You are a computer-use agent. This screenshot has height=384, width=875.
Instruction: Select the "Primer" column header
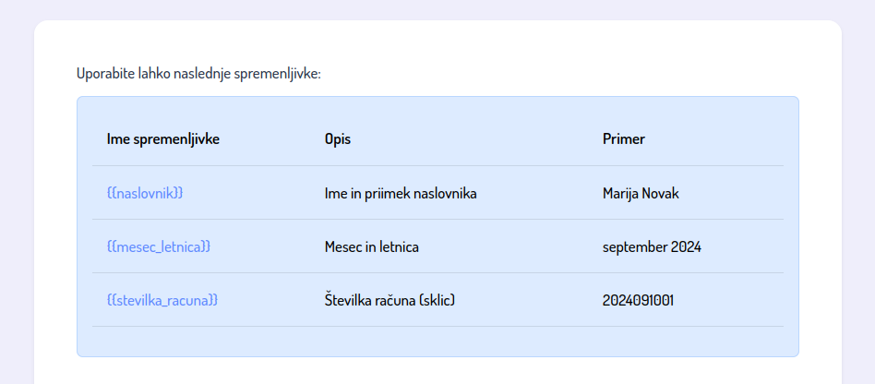pyautogui.click(x=623, y=139)
